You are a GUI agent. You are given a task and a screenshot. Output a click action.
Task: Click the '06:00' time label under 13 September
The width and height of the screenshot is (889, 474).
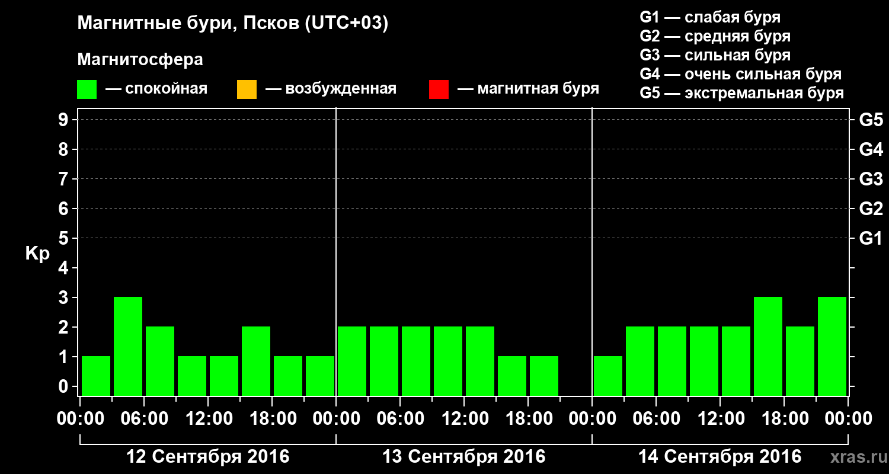click(400, 419)
